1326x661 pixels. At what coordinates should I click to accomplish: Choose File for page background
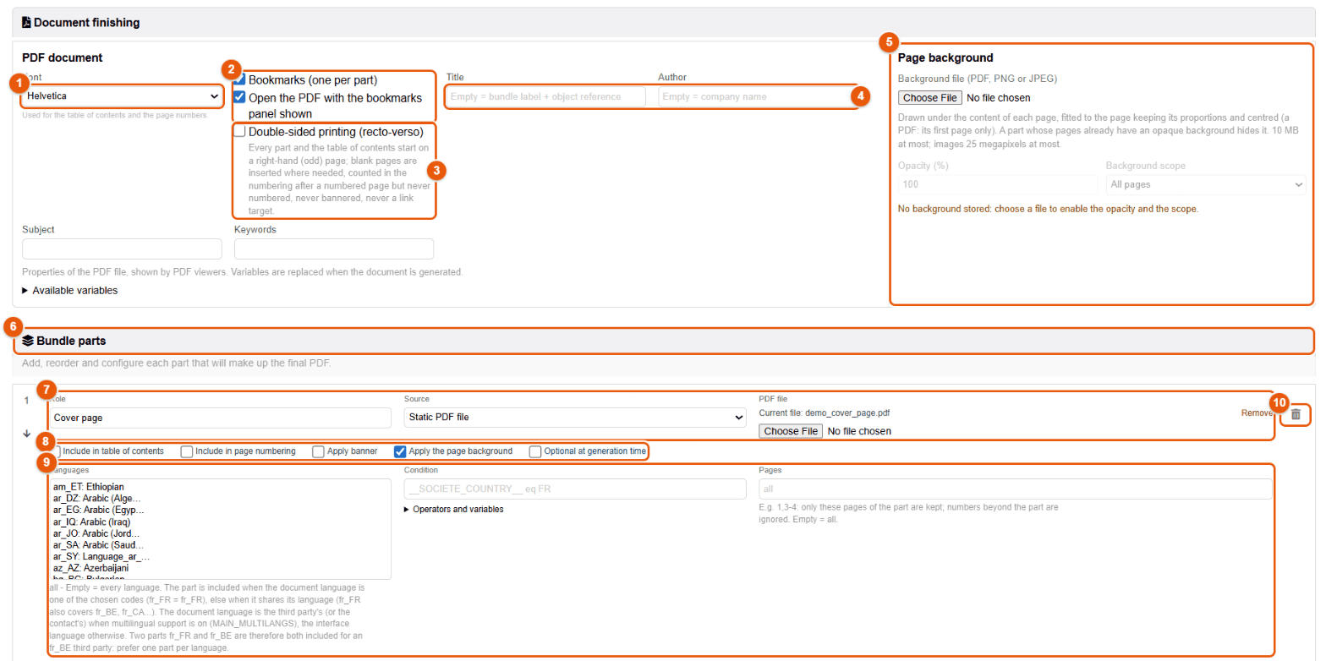929,97
